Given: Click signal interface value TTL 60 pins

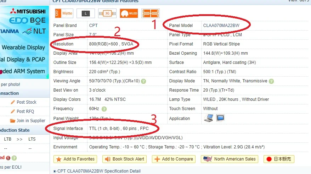Looking at the screenshot, I should 119,129.
